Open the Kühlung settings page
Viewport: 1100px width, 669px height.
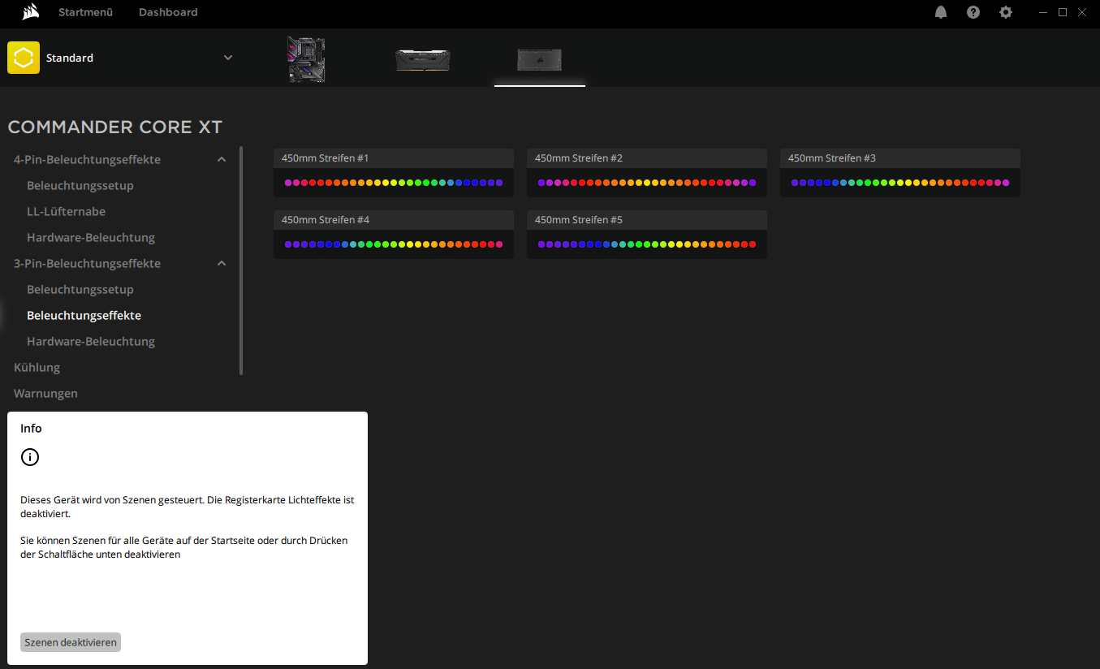pos(37,368)
